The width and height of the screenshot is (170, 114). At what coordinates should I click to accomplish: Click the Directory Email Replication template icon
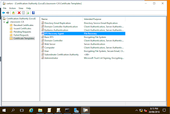point(42,23)
